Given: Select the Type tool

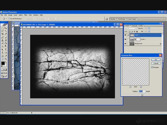Looking at the screenshot, I should tap(6, 49).
